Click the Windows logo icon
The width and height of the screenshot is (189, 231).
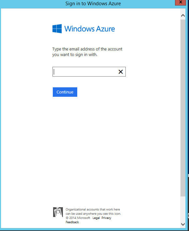click(x=57, y=29)
